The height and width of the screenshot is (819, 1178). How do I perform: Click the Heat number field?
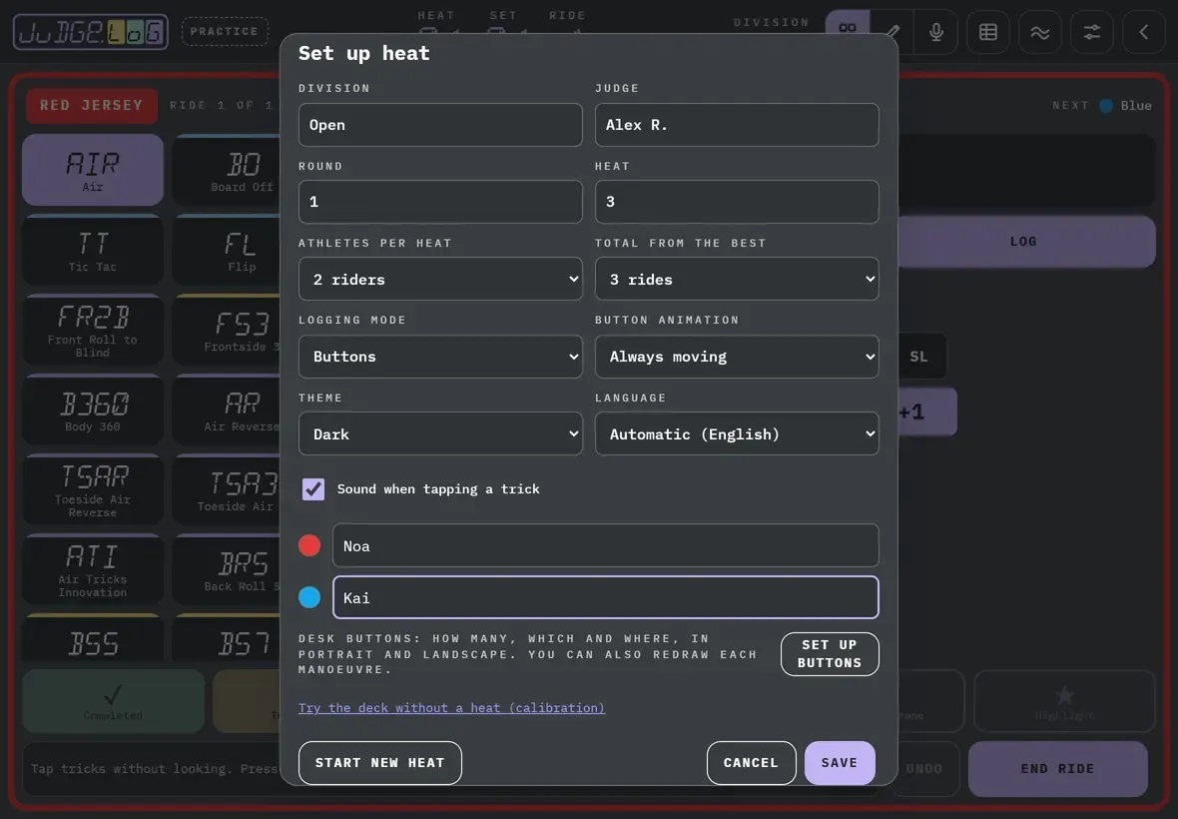[737, 202]
